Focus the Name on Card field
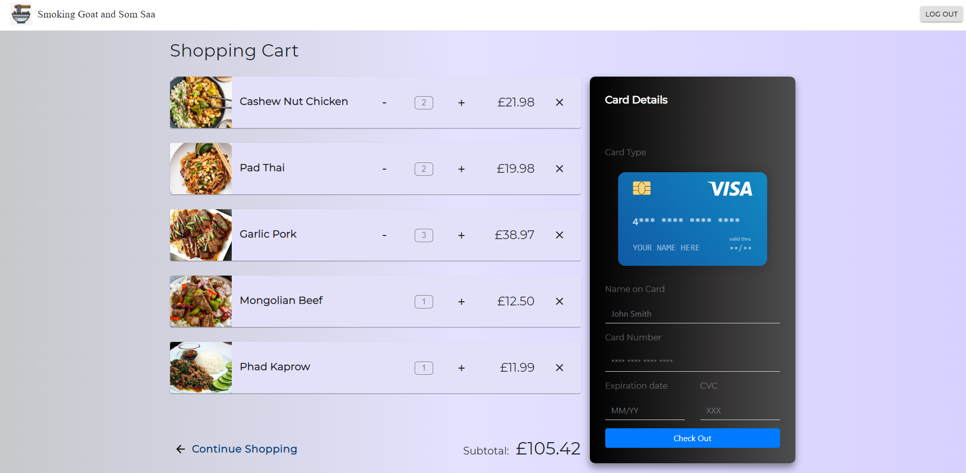This screenshot has height=473, width=966. 692,314
